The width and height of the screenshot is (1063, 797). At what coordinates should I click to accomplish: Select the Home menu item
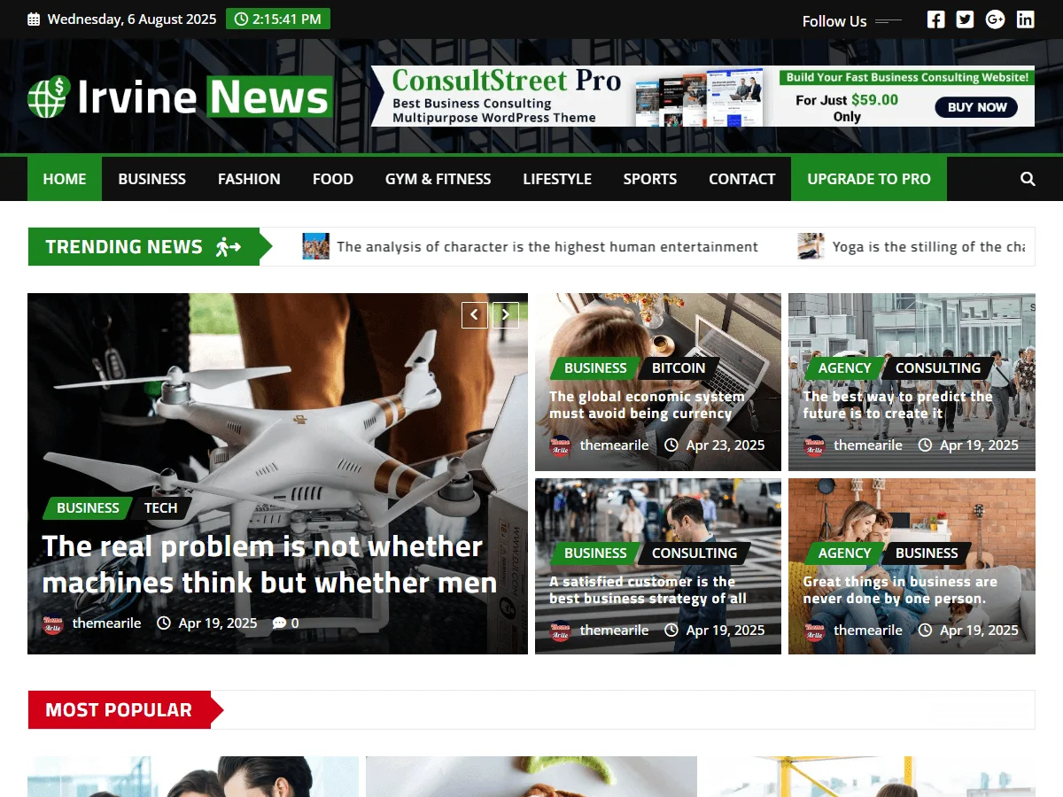pyautogui.click(x=65, y=179)
